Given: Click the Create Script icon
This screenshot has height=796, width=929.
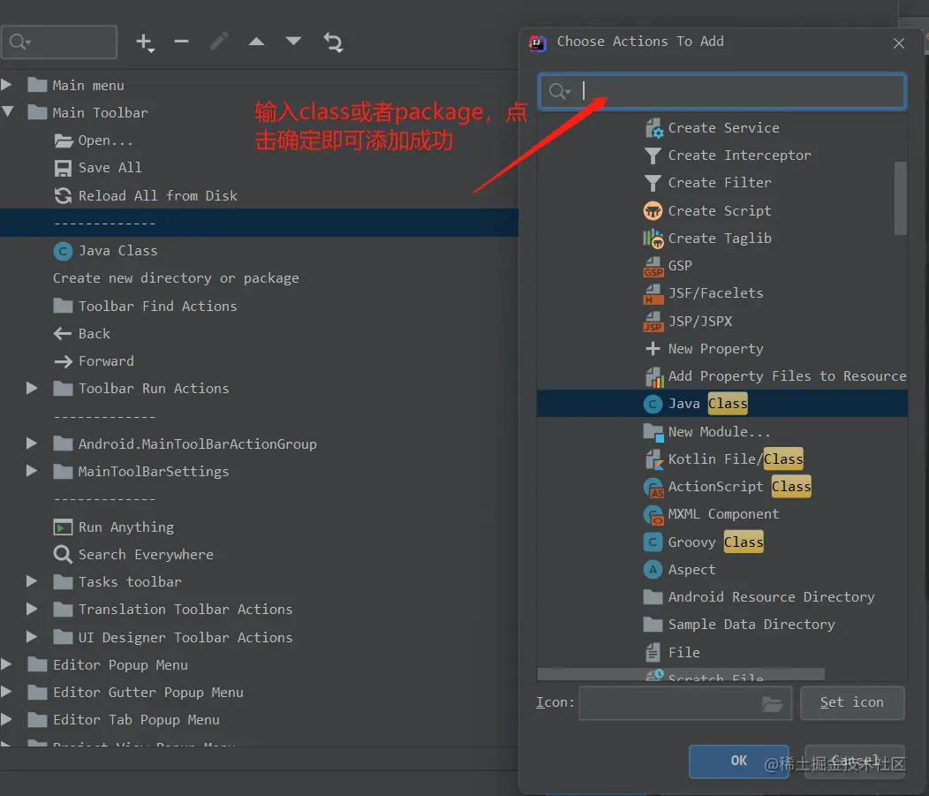Looking at the screenshot, I should (x=653, y=210).
